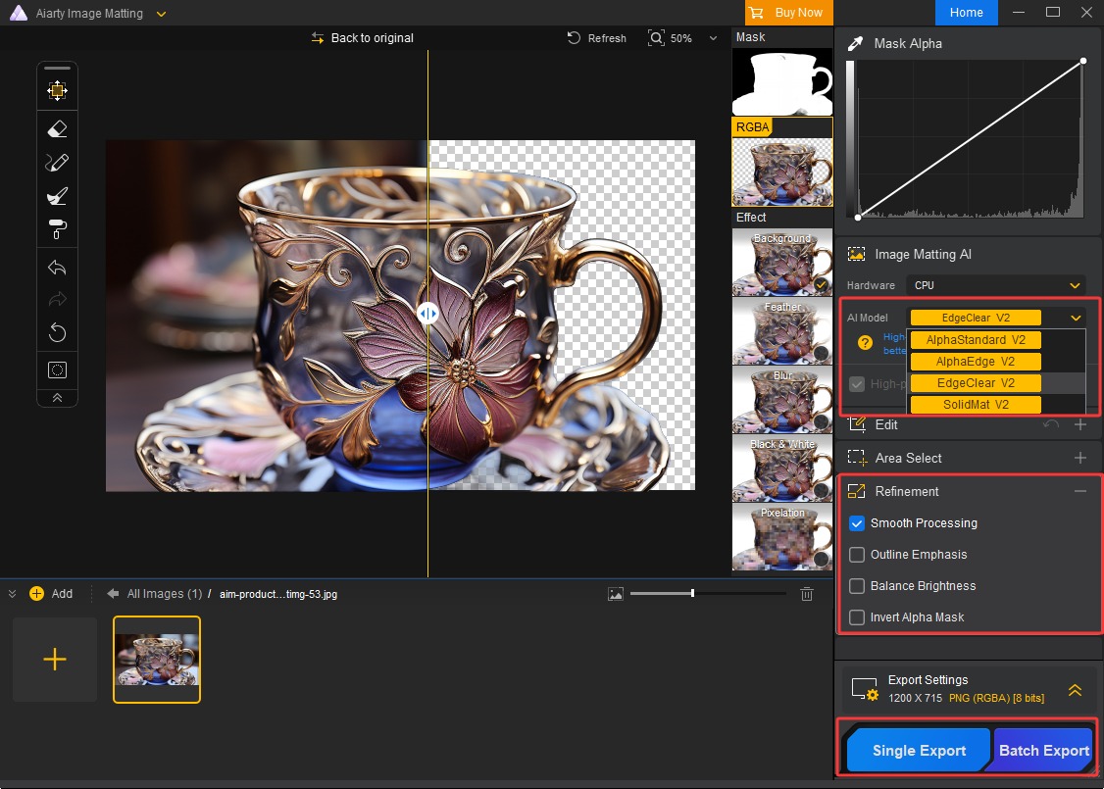Click the compare split handle on the image
Screen dimensions: 1104x789
[427, 314]
